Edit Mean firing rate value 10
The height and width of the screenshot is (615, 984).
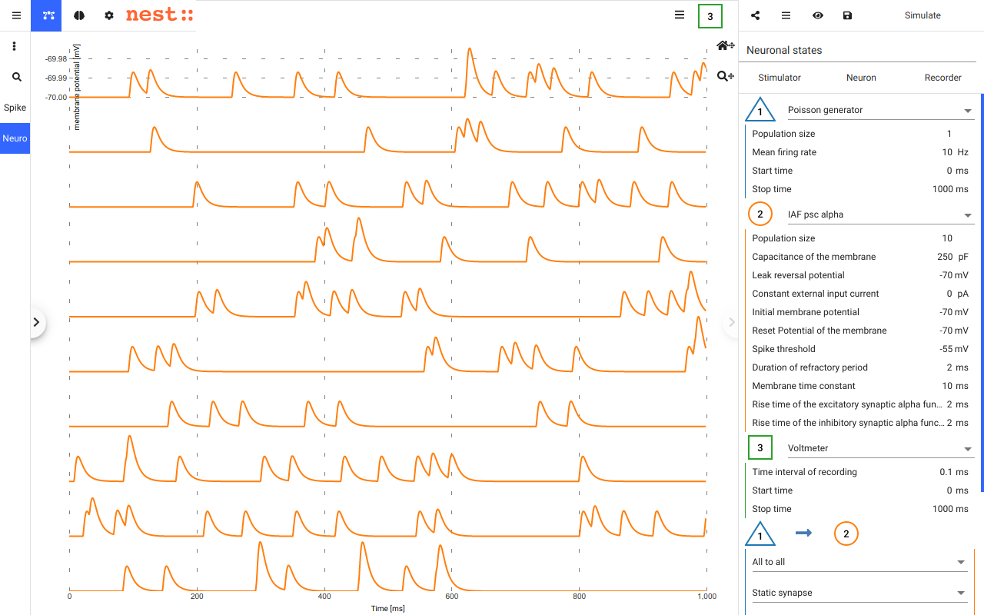[x=947, y=152]
